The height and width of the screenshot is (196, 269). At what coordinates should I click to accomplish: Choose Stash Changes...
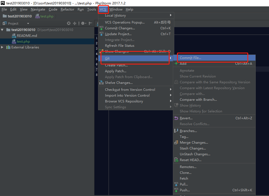(214, 148)
